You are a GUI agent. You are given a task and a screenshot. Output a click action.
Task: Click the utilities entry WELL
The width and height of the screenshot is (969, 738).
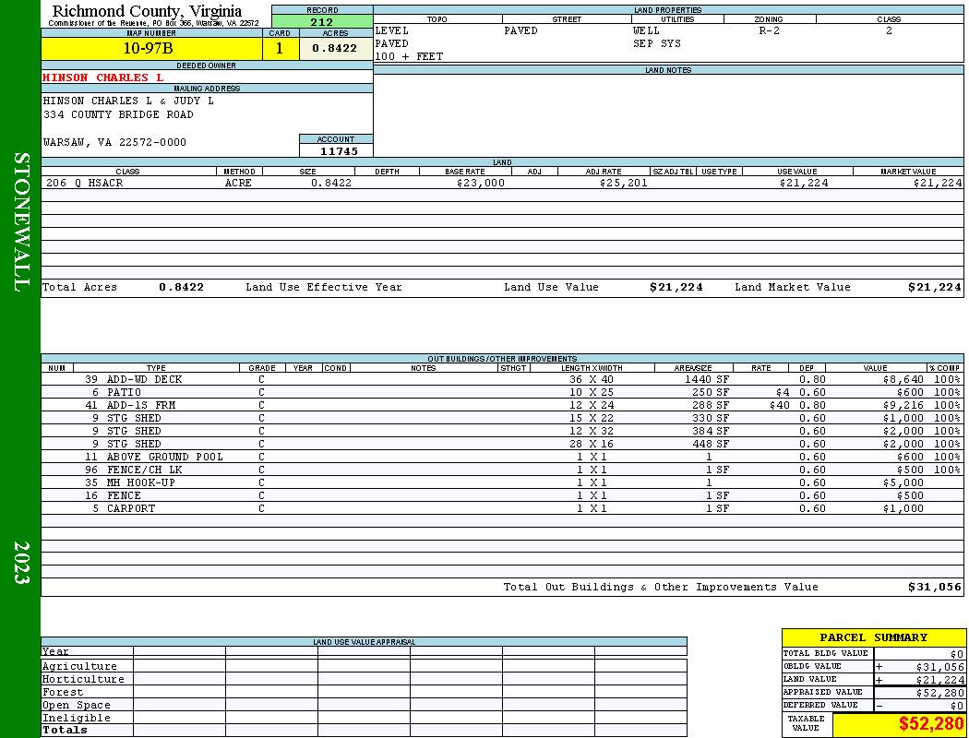click(x=646, y=30)
